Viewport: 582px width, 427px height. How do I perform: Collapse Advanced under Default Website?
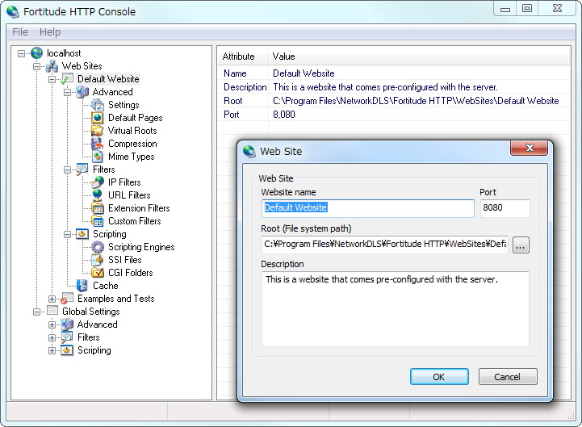click(x=67, y=92)
